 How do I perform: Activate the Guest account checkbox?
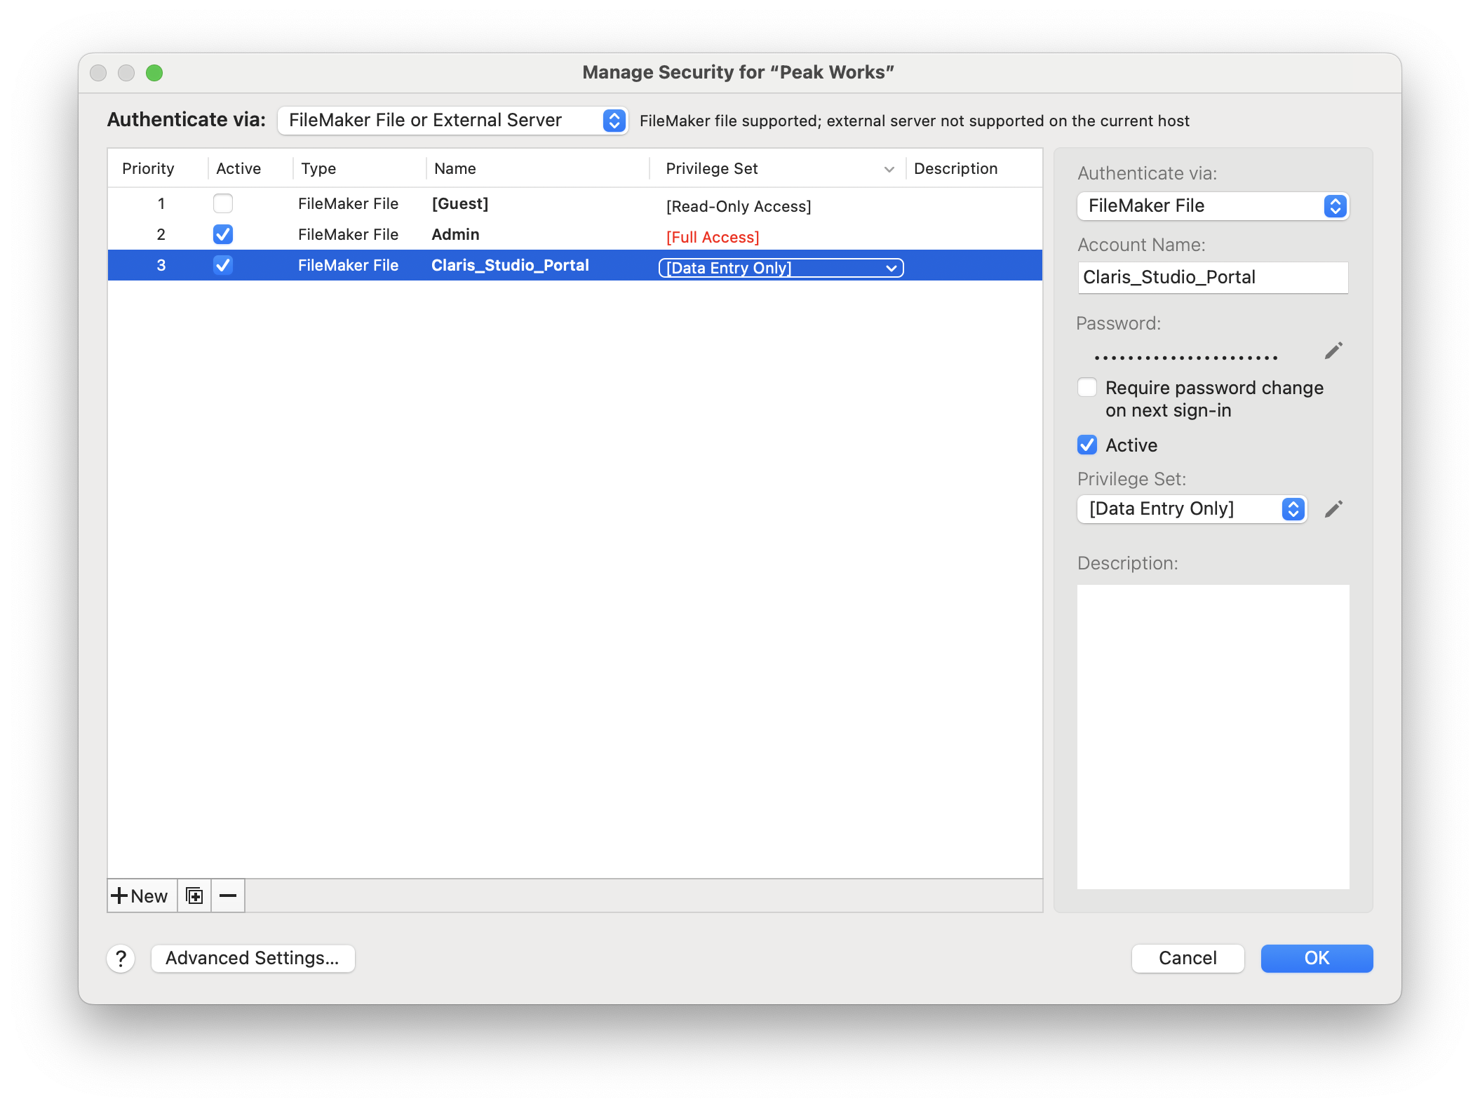coord(223,203)
